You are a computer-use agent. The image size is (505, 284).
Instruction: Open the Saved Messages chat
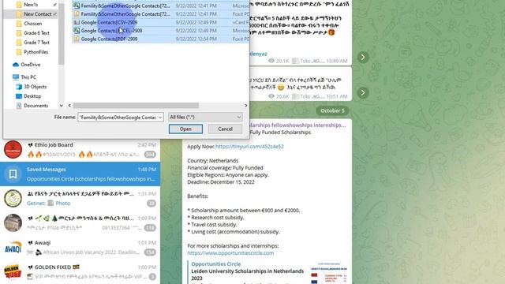click(80, 174)
